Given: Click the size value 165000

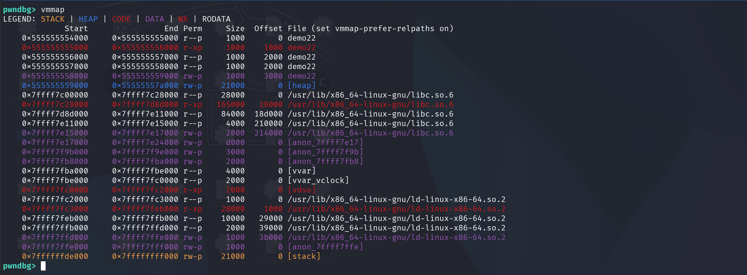Looking at the screenshot, I should click(x=231, y=104).
